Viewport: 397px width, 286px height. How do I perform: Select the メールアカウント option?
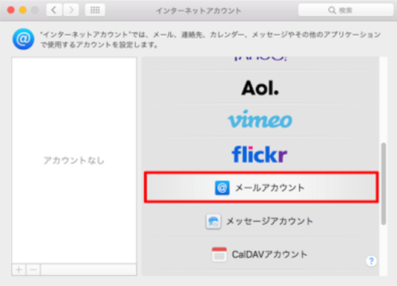[261, 187]
